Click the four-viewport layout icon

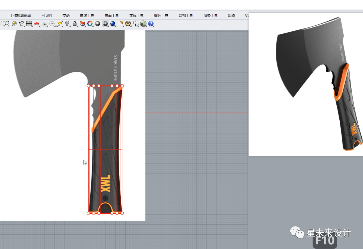[29, 24]
